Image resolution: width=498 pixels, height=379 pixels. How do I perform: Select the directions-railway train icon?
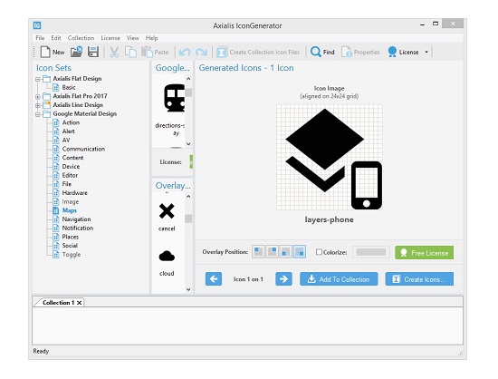coord(174,98)
